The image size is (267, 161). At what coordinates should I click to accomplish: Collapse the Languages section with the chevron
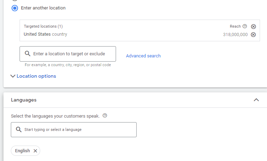click(x=256, y=100)
